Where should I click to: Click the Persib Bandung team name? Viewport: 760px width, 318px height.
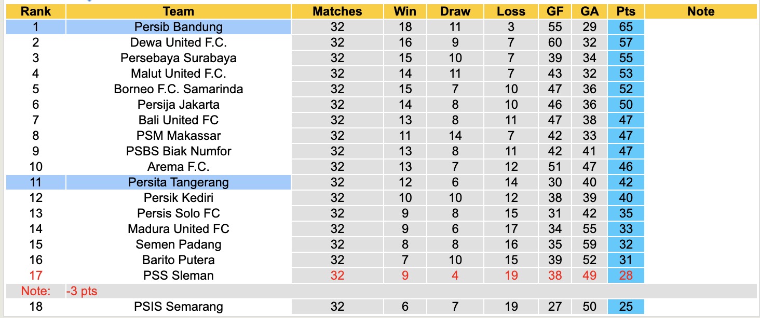point(178,27)
